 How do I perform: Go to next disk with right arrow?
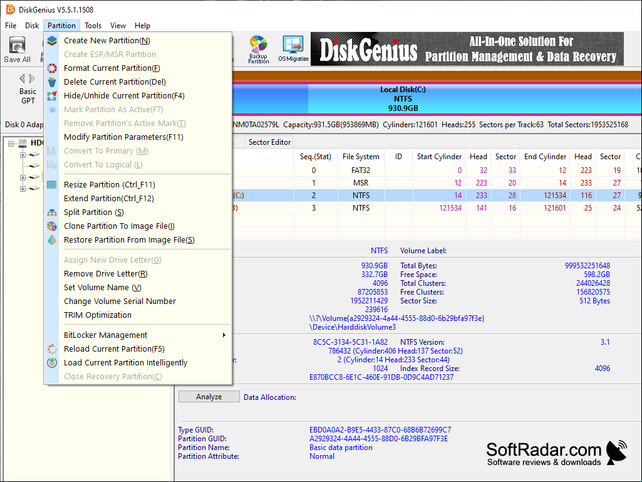(x=32, y=78)
